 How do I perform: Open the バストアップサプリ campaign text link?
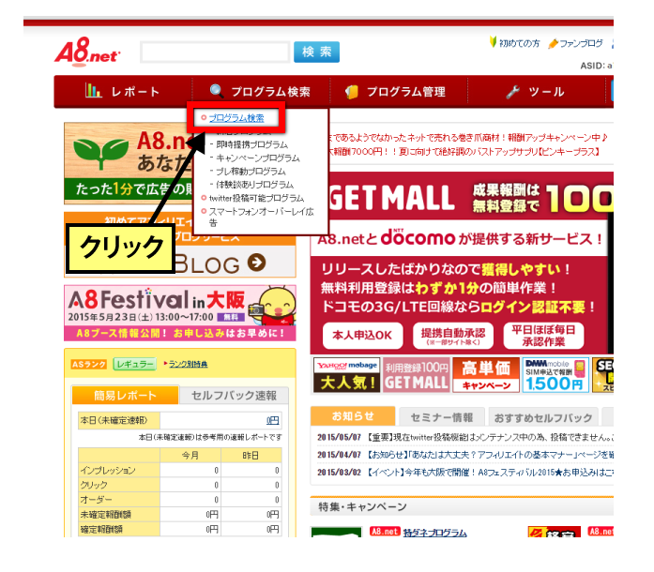[463, 151]
